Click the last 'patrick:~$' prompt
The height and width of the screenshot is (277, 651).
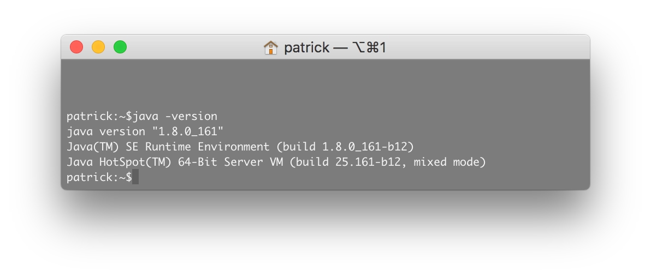[99, 177]
